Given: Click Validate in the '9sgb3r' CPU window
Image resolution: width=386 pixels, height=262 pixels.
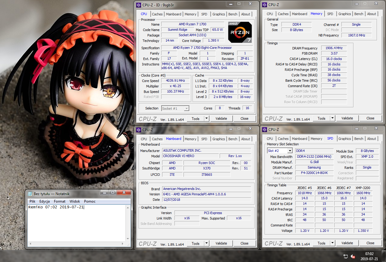Looking at the screenshot, I should click(221, 118).
